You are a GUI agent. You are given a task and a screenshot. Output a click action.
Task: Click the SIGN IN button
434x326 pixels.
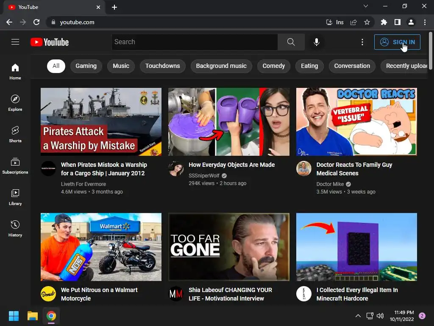397,42
